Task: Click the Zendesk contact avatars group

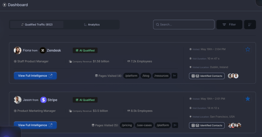Action: (233, 76)
